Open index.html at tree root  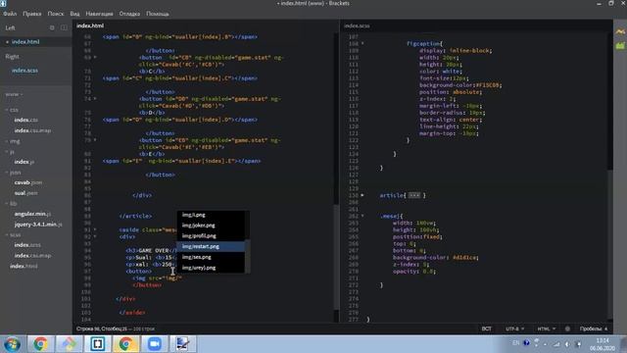(x=24, y=266)
